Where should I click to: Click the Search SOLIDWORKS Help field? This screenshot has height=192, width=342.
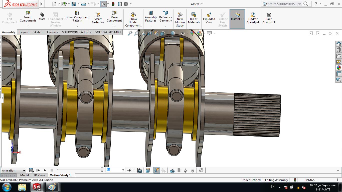pyautogui.click(x=284, y=4)
